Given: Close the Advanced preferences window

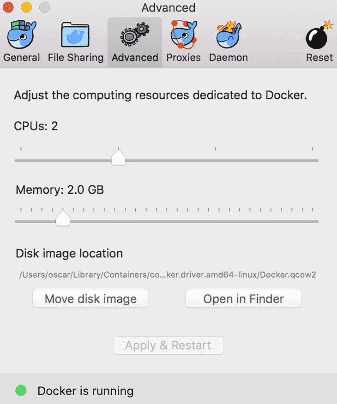Looking at the screenshot, I should point(8,7).
